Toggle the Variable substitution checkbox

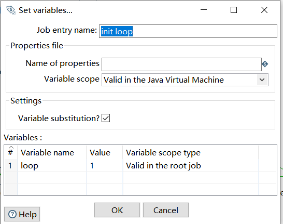pos(106,118)
